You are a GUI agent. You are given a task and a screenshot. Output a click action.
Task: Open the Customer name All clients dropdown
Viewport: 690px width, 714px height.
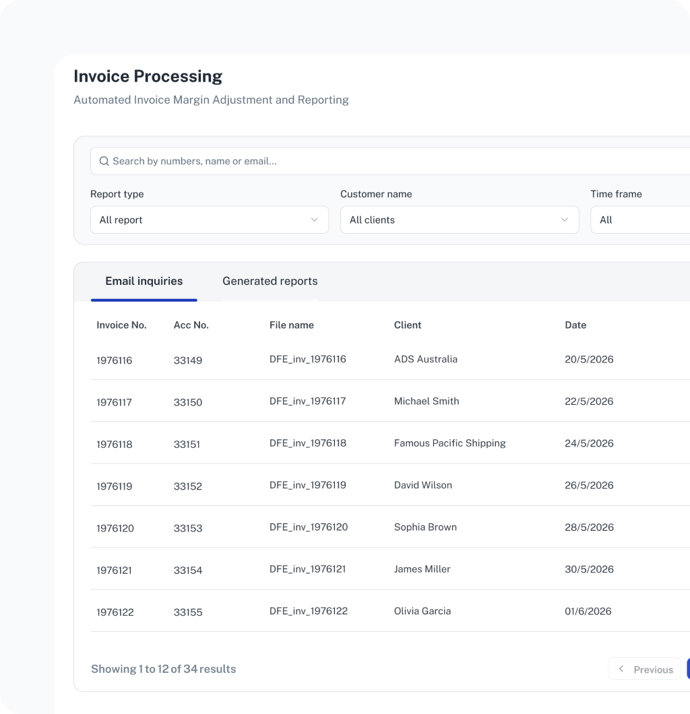pyautogui.click(x=460, y=220)
